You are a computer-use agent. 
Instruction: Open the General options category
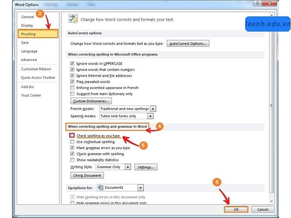[28, 17]
